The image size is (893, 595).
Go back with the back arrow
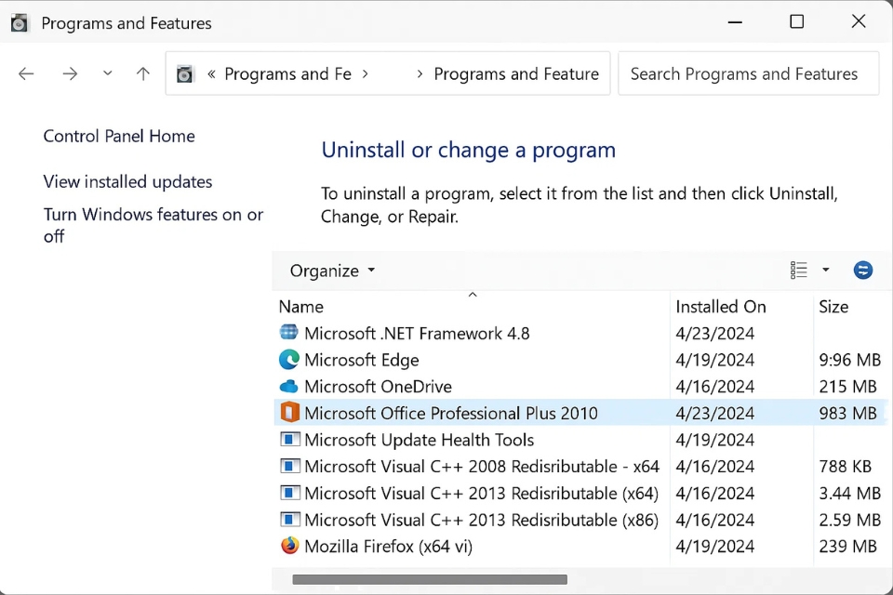26,74
